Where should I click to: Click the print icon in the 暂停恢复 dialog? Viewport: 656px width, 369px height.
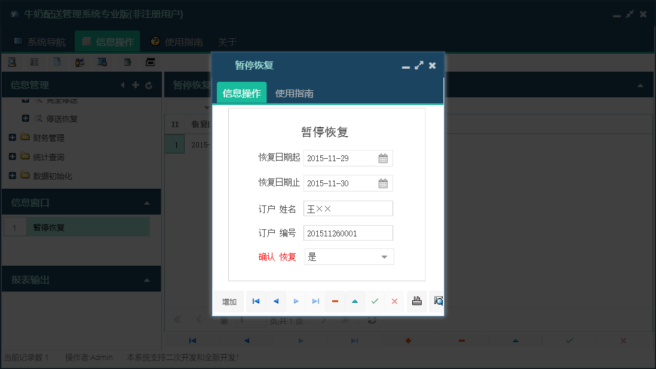tap(416, 302)
